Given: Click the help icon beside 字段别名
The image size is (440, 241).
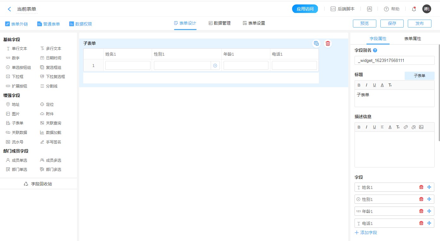Looking at the screenshot, I should click(x=375, y=50).
